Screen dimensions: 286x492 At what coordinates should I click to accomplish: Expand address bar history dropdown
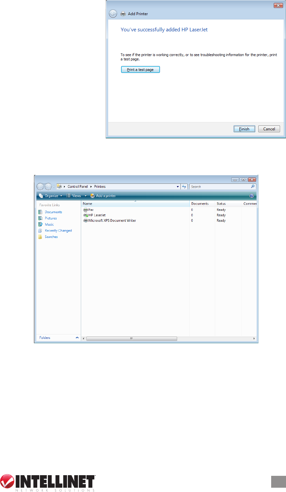coord(178,187)
